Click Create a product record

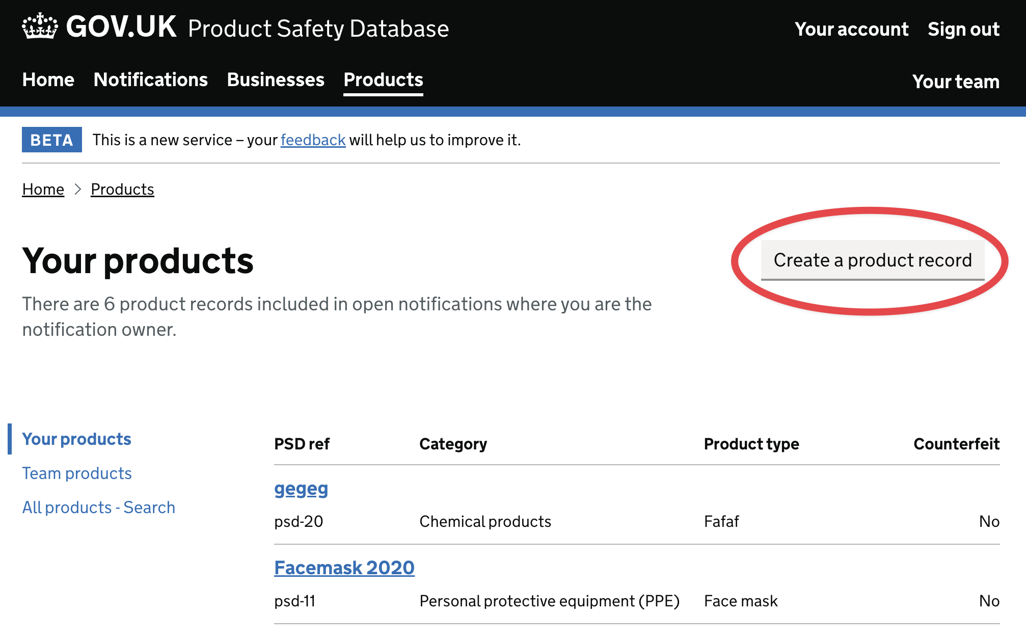pyautogui.click(x=872, y=260)
